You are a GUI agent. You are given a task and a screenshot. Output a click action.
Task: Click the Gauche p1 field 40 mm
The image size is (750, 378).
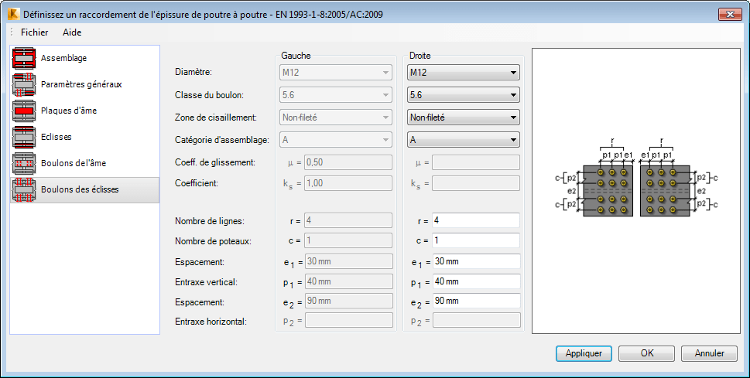[348, 281]
